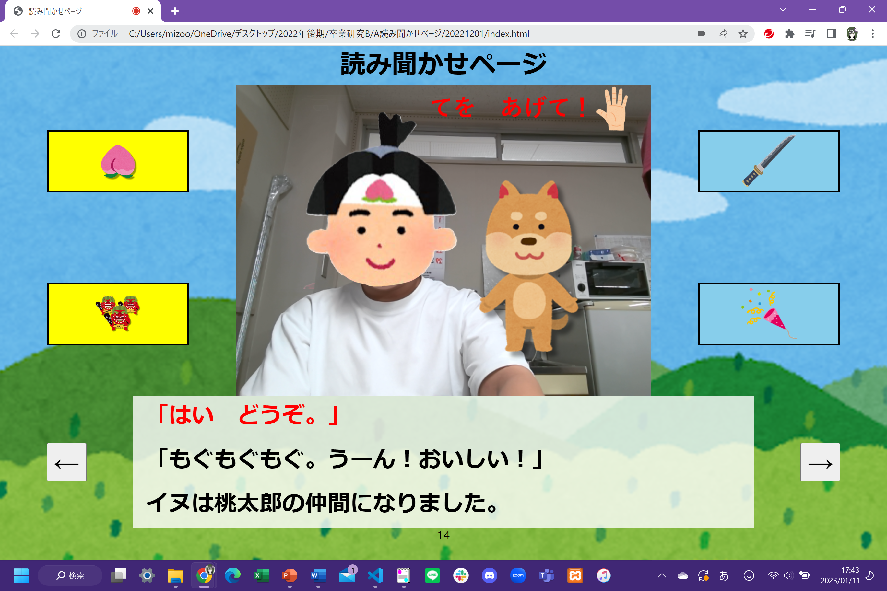Screen dimensions: 887x591
Task: Open tab search chevron dropdown
Action: coord(783,10)
